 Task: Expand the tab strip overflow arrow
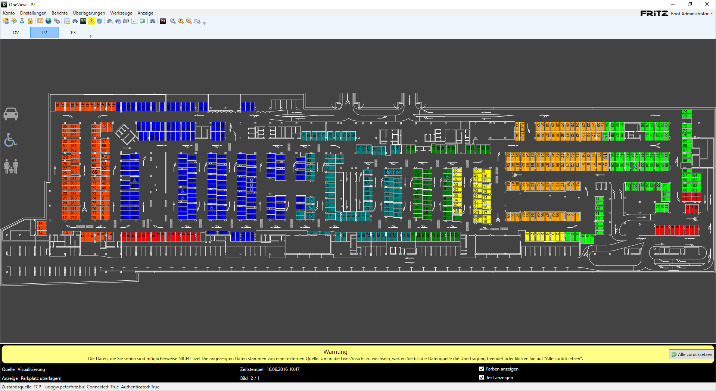coord(90,37)
